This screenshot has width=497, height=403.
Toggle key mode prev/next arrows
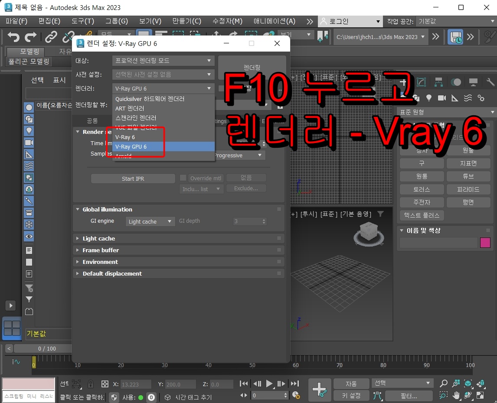click(x=243, y=395)
